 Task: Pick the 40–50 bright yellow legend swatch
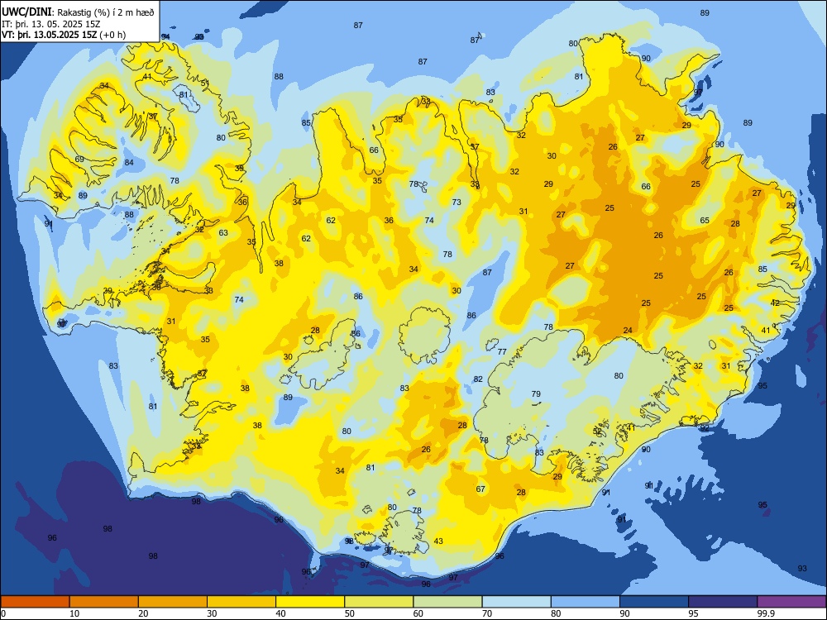click(310, 602)
